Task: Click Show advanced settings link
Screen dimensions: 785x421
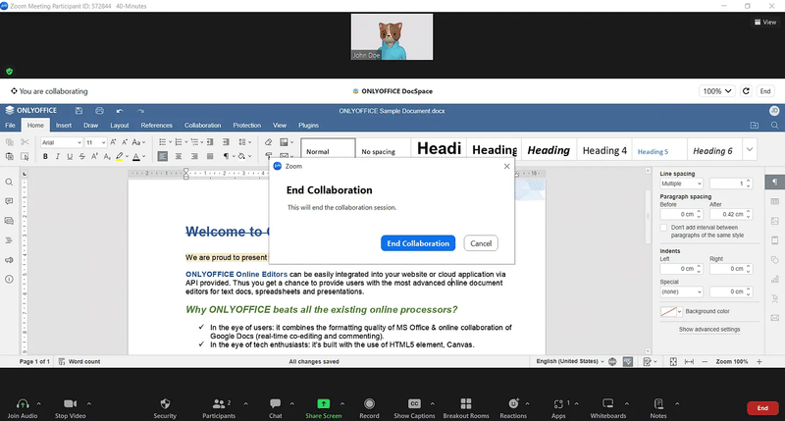Action: [x=708, y=330]
